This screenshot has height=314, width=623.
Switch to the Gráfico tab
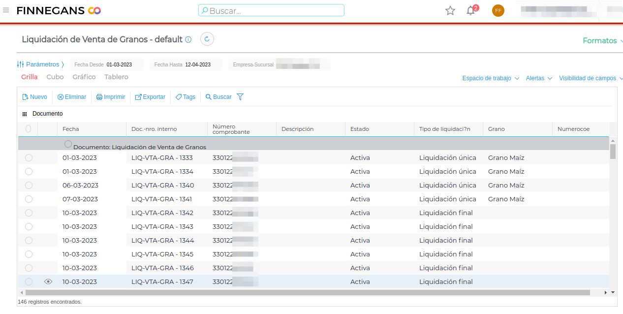(x=84, y=77)
